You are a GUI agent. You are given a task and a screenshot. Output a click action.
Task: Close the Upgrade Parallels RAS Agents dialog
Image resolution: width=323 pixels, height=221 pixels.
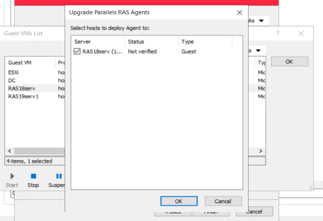pos(240,12)
